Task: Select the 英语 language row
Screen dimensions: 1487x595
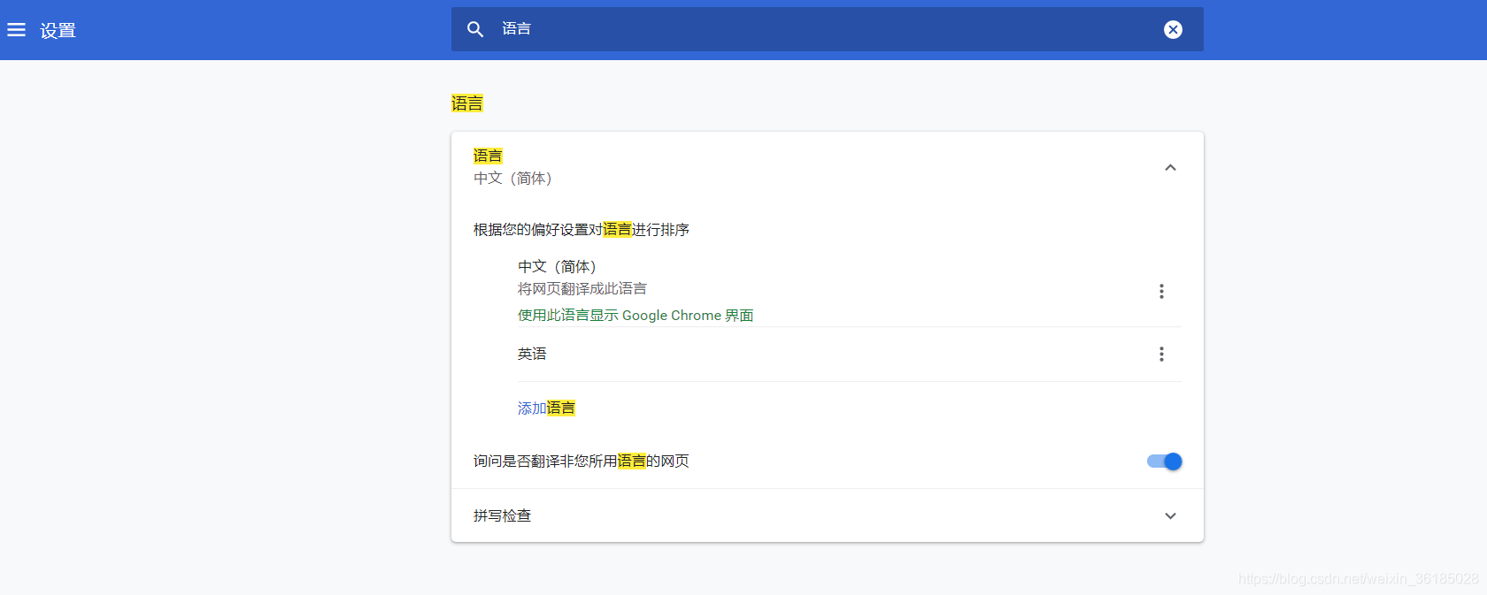Action: [850, 355]
